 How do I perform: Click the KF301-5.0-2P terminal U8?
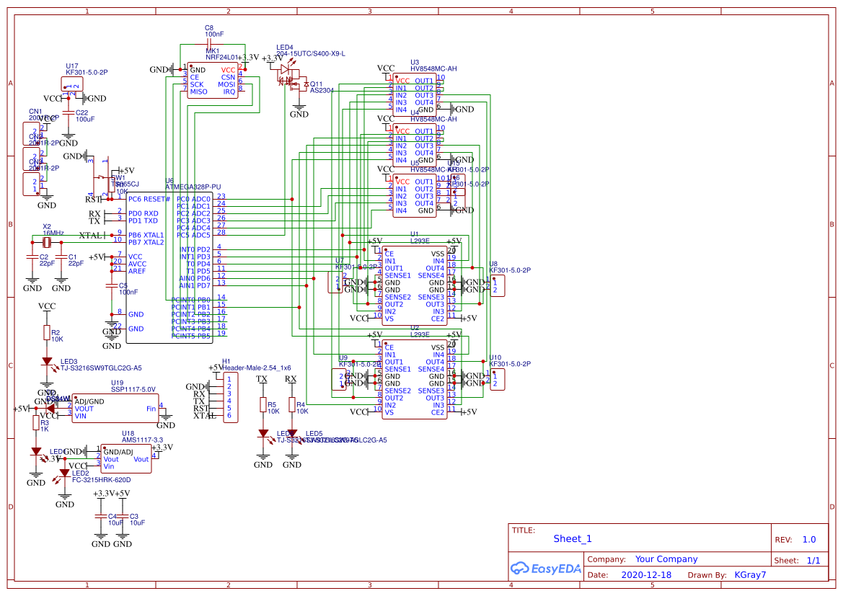pos(498,286)
